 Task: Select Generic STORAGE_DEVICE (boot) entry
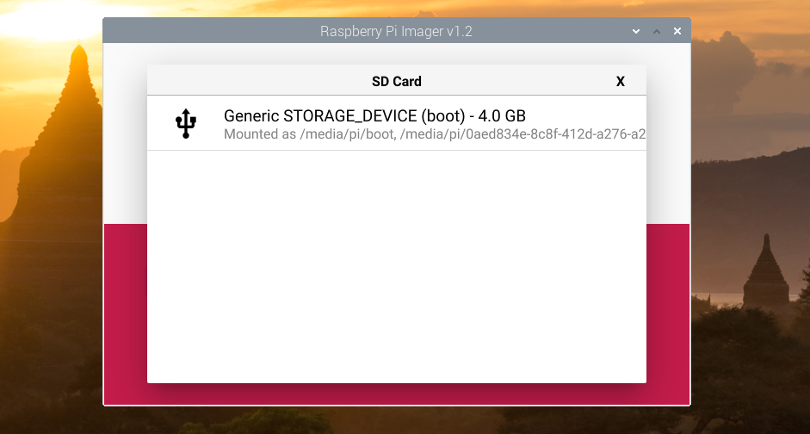tap(397, 123)
